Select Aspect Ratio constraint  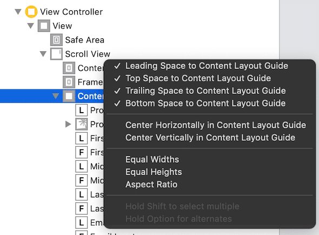(210, 184)
